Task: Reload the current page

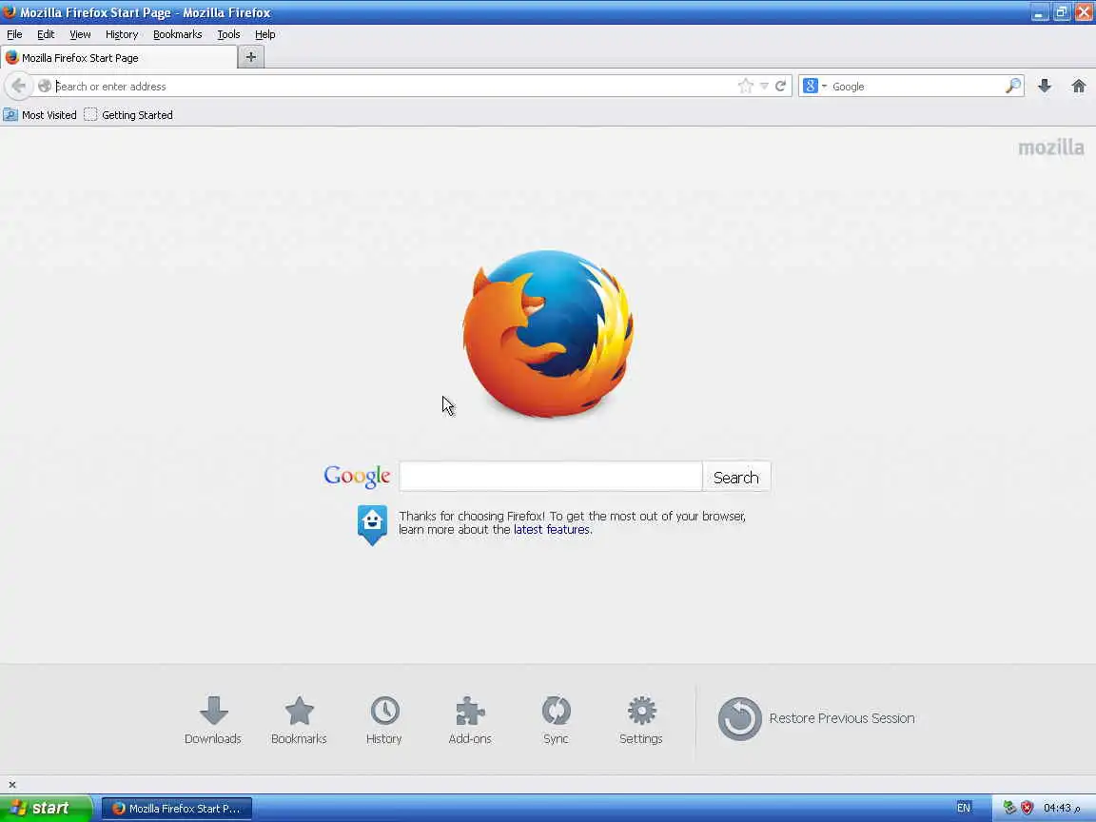Action: point(780,86)
